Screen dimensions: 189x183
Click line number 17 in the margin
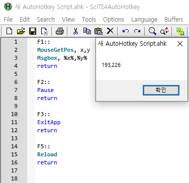(x=14, y=170)
